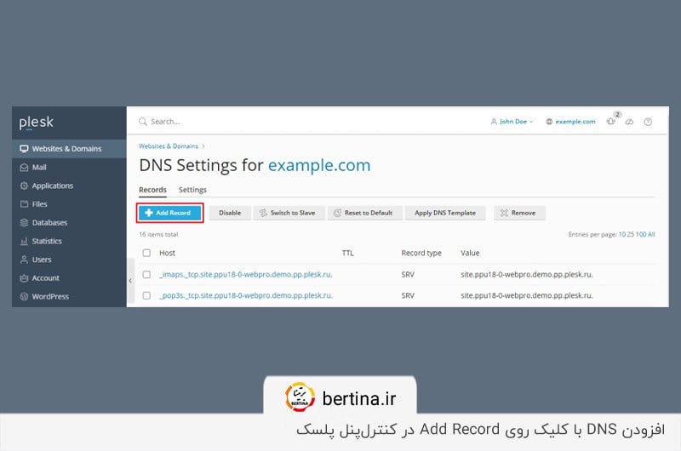Sort by TTL column header
Viewport: 681px width, 451px height.
348,253
